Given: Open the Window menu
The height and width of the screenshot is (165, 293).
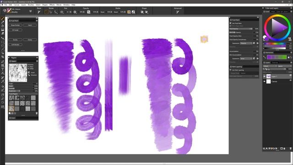Looking at the screenshot, I should (66, 5).
